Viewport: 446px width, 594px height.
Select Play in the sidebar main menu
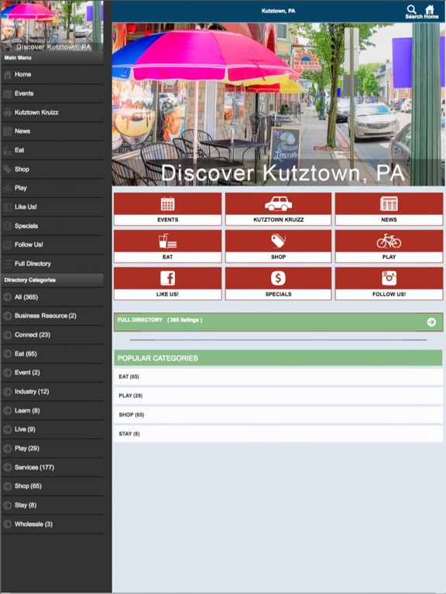[52, 188]
